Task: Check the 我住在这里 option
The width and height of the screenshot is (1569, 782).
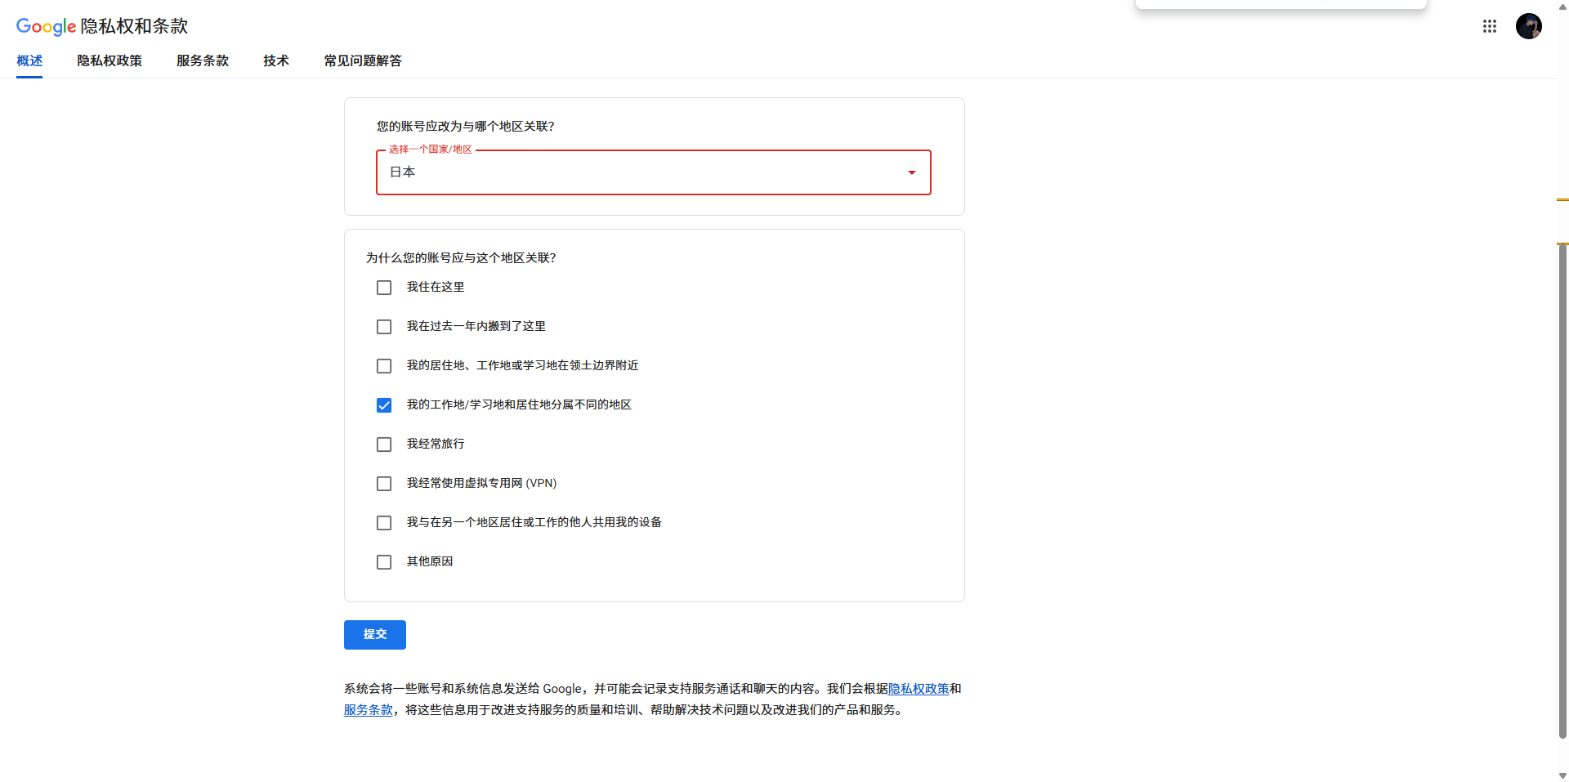Action: tap(384, 287)
